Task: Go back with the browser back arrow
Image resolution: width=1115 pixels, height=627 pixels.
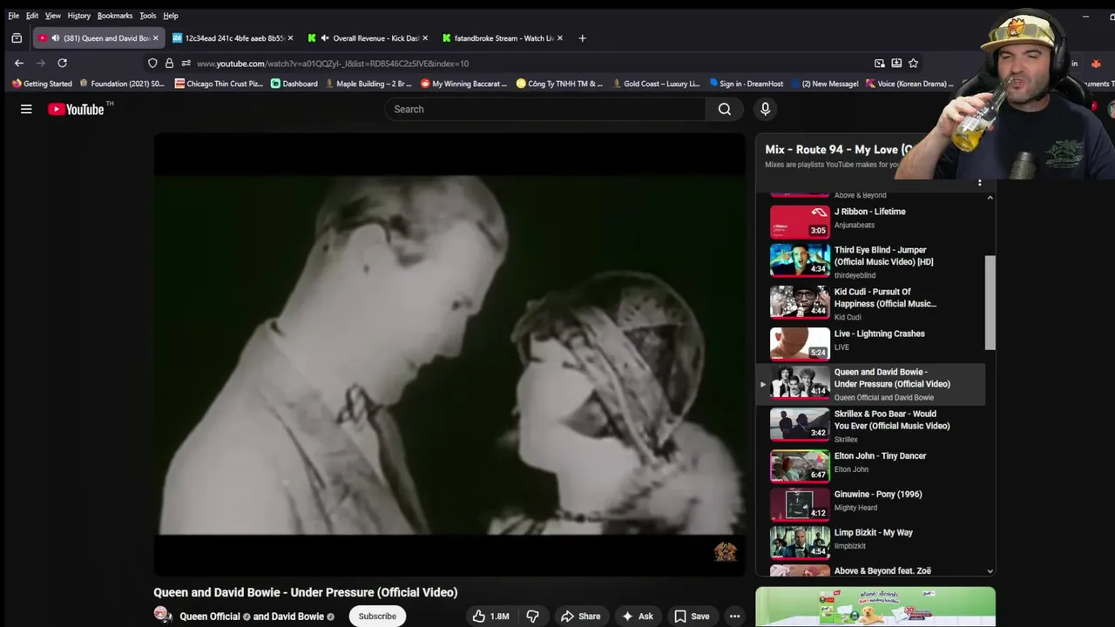Action: 19,63
